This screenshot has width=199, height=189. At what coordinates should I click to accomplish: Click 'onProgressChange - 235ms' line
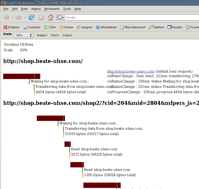pyautogui.click(x=153, y=92)
